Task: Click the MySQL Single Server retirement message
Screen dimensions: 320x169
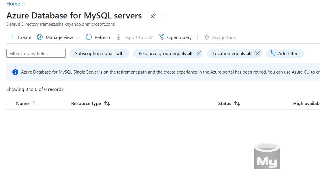Action: pyautogui.click(x=170, y=72)
